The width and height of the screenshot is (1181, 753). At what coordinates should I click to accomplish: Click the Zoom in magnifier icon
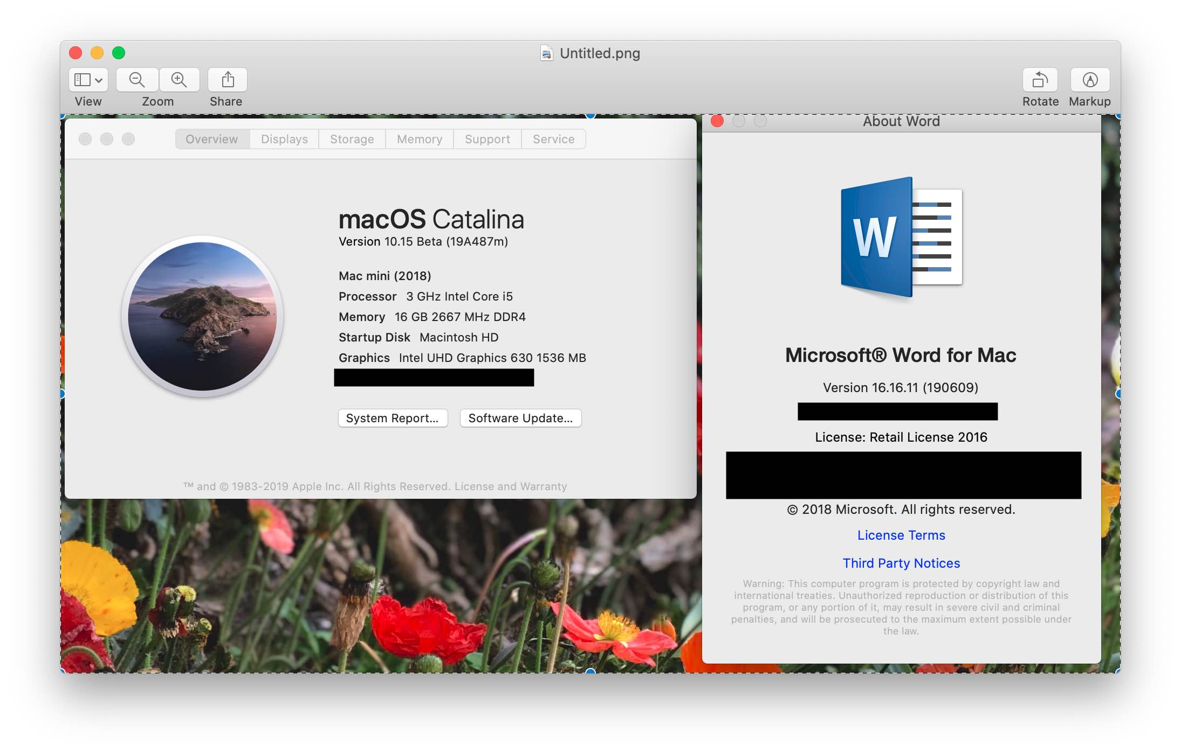coord(179,80)
